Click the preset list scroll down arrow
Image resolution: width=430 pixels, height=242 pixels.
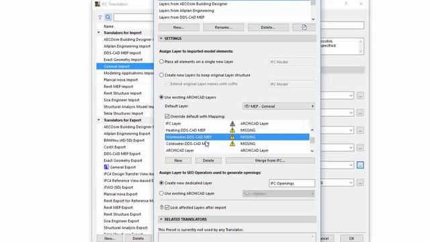[313, 19]
